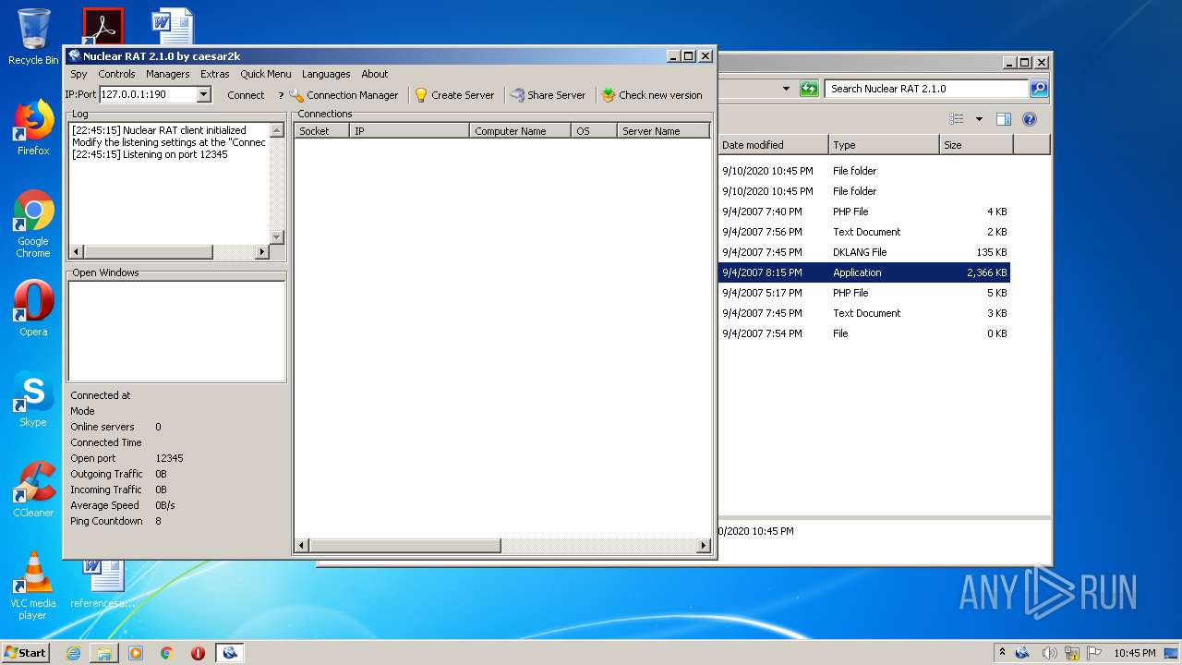Select the Listening on port 12345 log line
The image size is (1182, 665).
(x=150, y=154)
